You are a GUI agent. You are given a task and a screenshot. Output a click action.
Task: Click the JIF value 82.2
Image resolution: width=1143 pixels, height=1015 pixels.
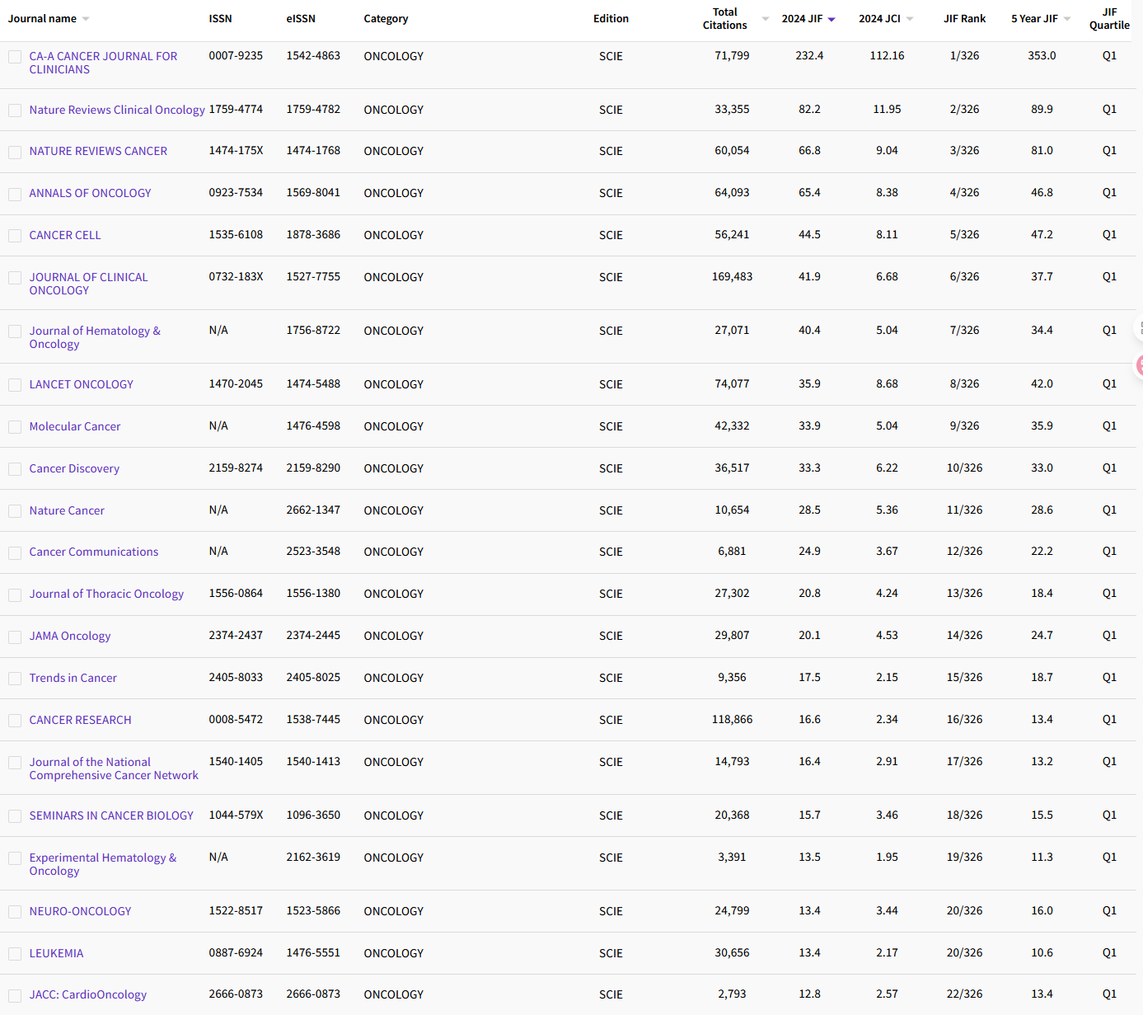[809, 109]
